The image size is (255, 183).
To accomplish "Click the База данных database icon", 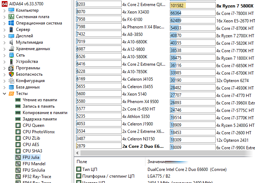I will point(11,87).
